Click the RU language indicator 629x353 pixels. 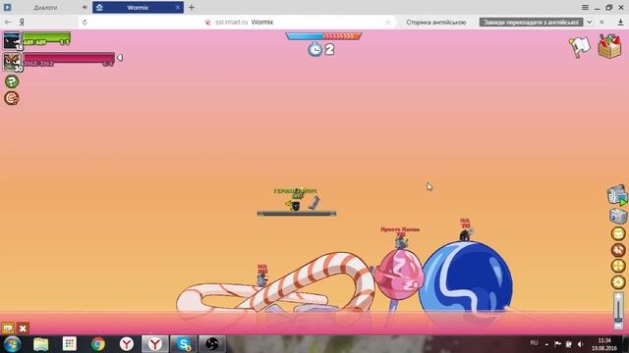point(534,343)
